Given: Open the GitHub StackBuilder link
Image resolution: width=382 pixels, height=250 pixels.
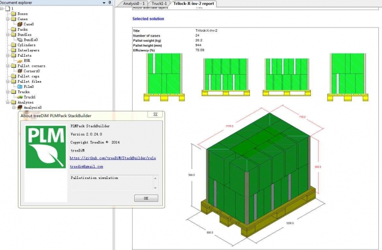Looking at the screenshot, I should click(x=112, y=158).
